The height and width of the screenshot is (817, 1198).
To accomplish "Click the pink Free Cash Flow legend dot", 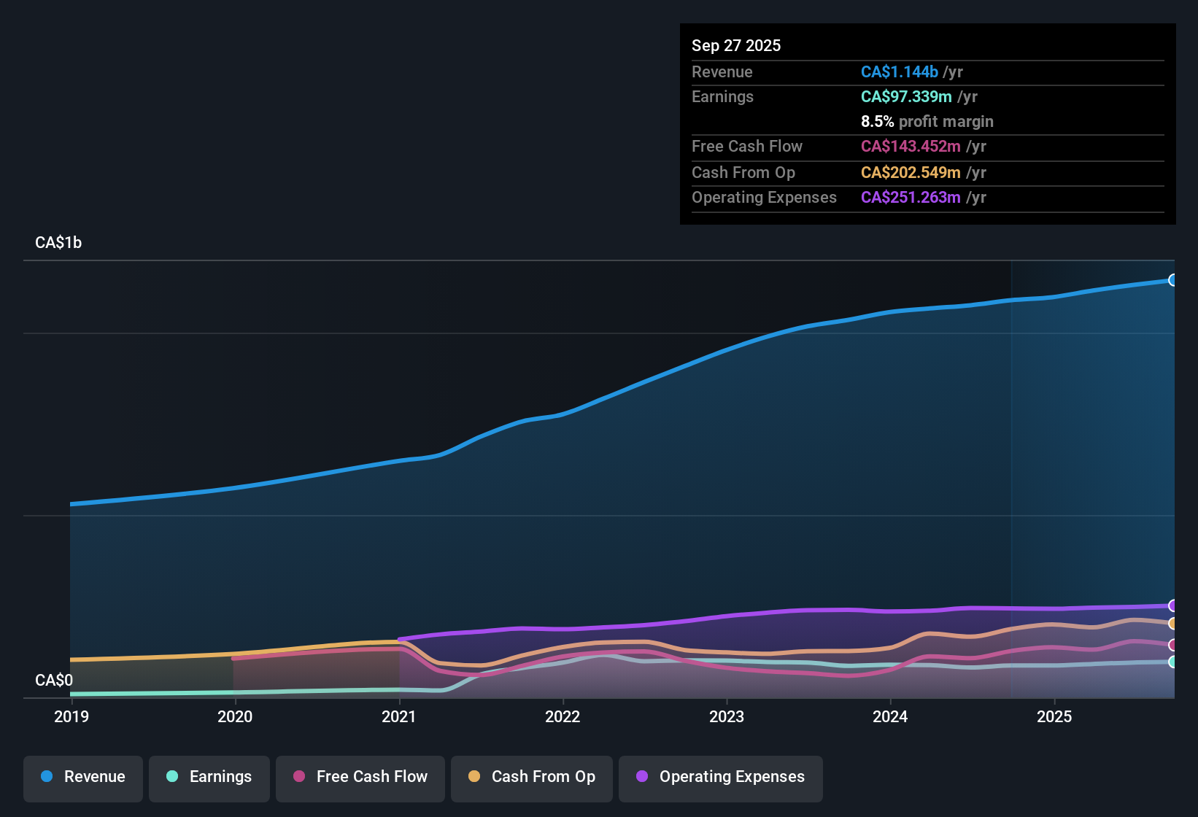I will [x=298, y=777].
